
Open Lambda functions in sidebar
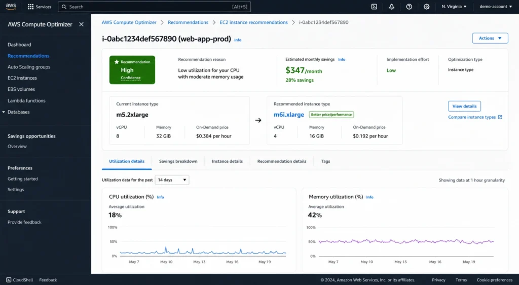pyautogui.click(x=26, y=100)
